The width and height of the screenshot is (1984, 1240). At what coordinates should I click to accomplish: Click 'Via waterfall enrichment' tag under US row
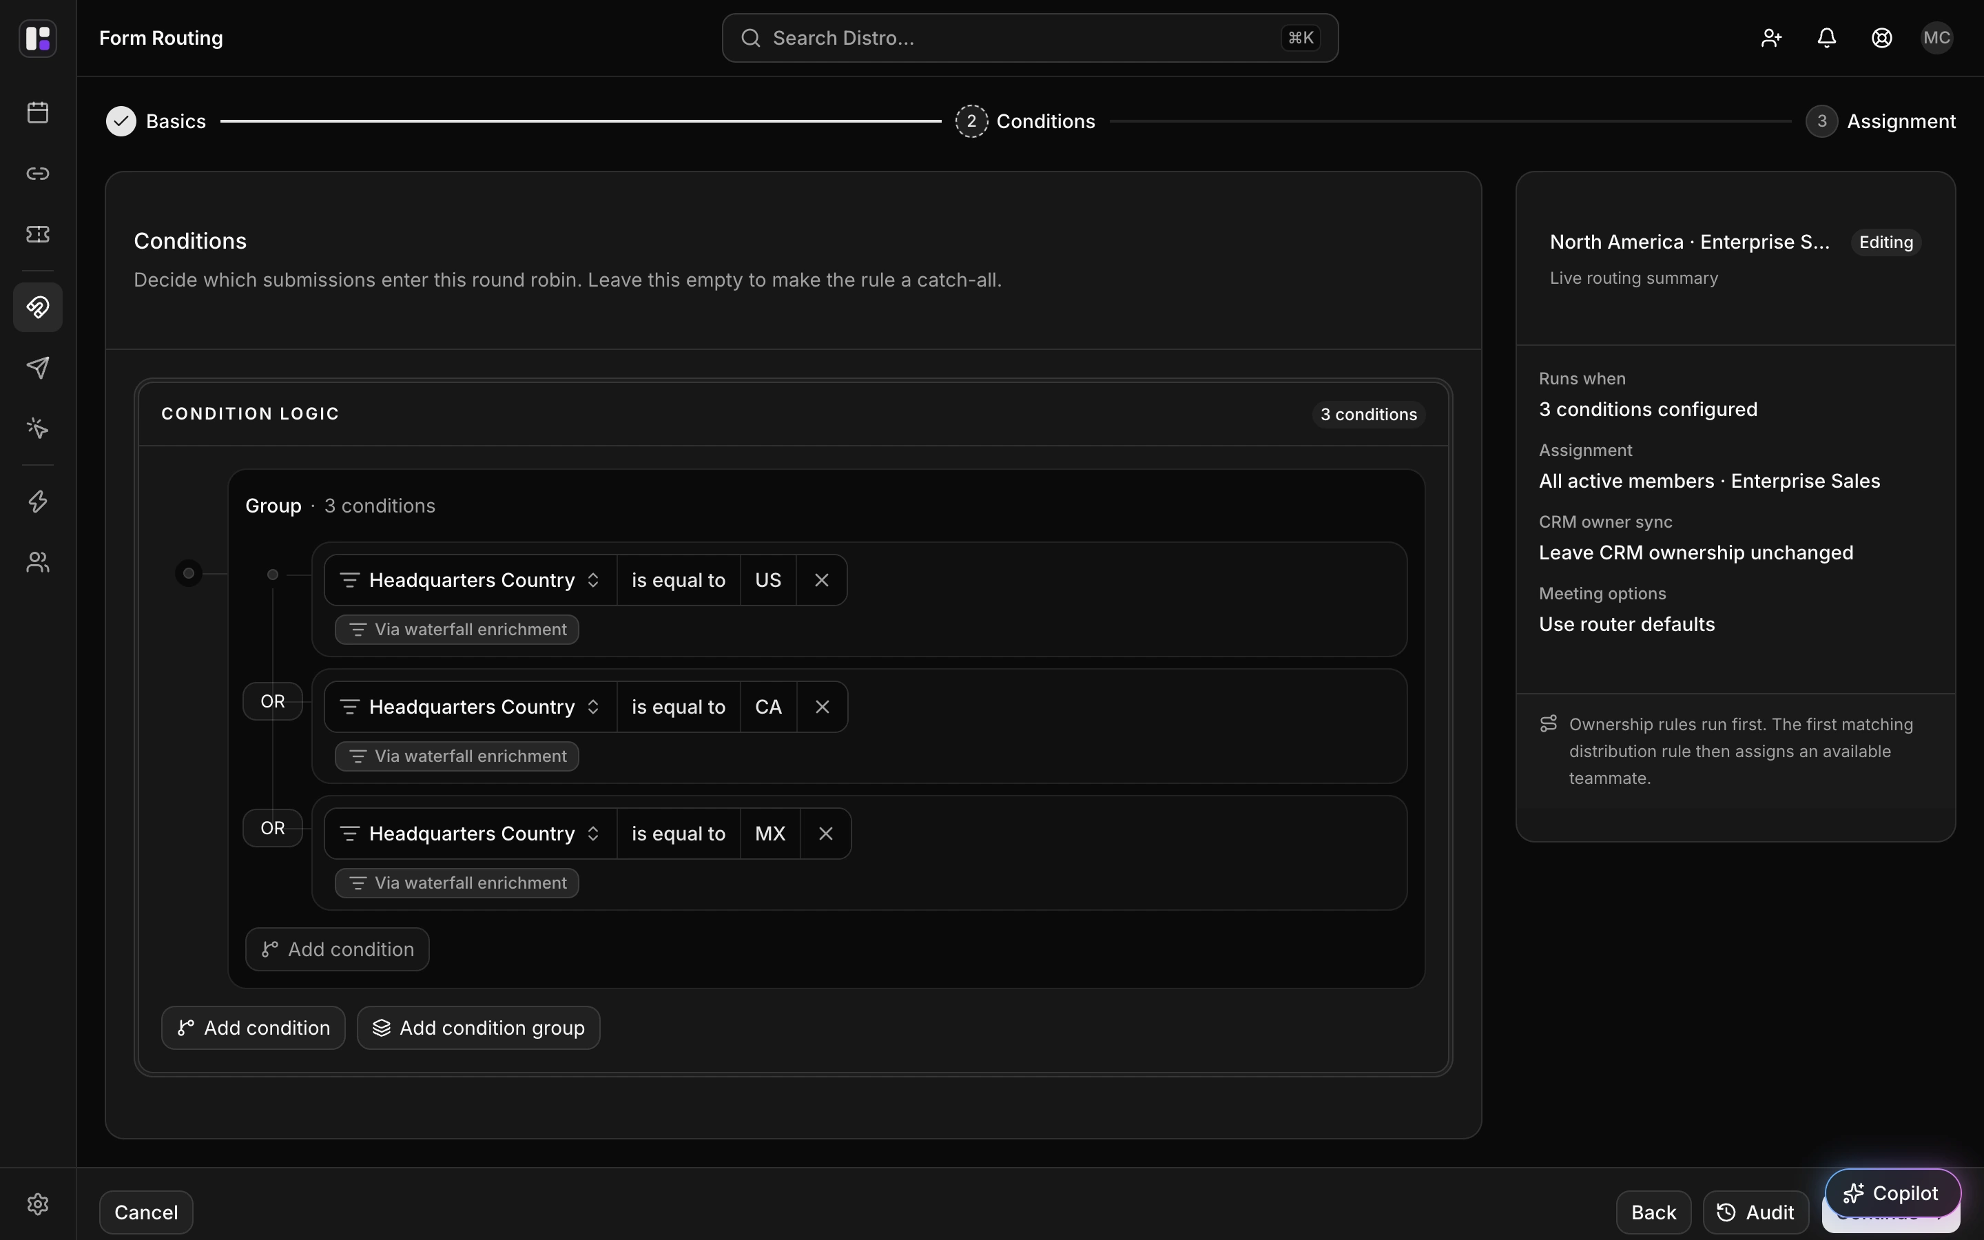coord(457,629)
